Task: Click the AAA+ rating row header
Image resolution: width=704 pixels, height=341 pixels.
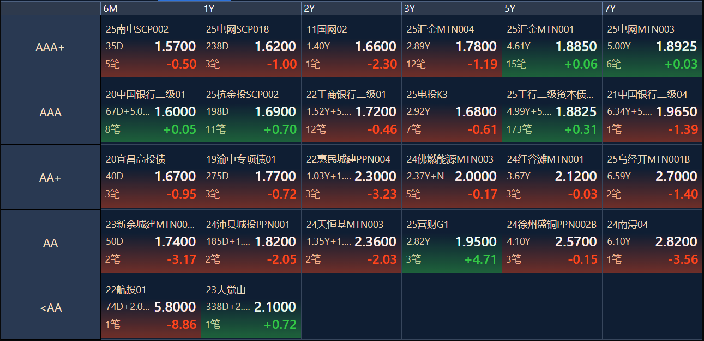Action: point(50,47)
